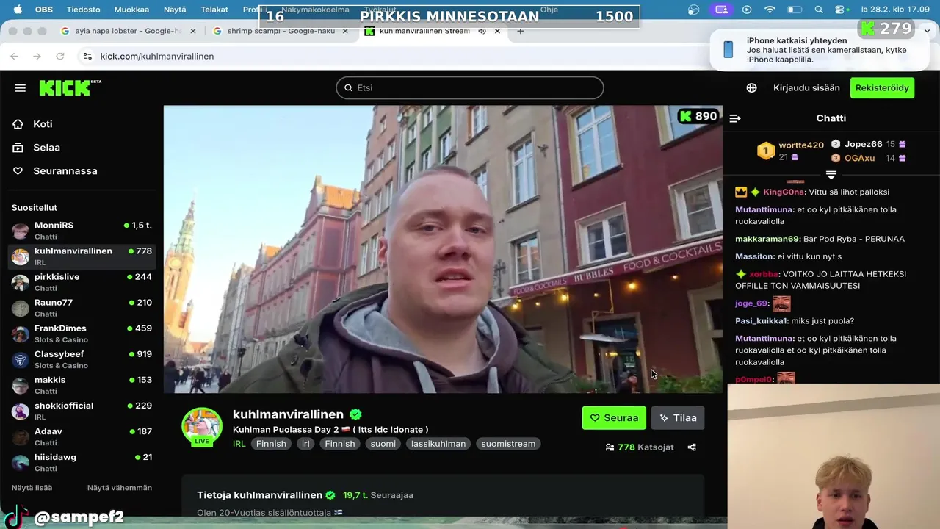940x529 pixels.
Task: Mute the kuhlmanvirallinen tab audio icon
Action: point(482,31)
